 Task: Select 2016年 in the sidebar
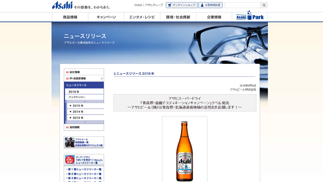pyautogui.click(x=84, y=92)
